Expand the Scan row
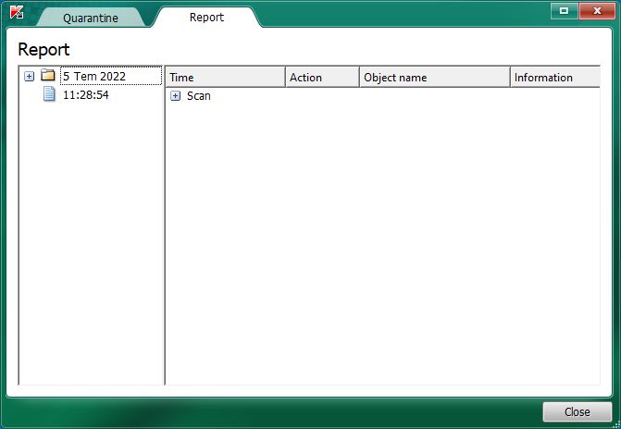The width and height of the screenshot is (621, 429). 176,96
